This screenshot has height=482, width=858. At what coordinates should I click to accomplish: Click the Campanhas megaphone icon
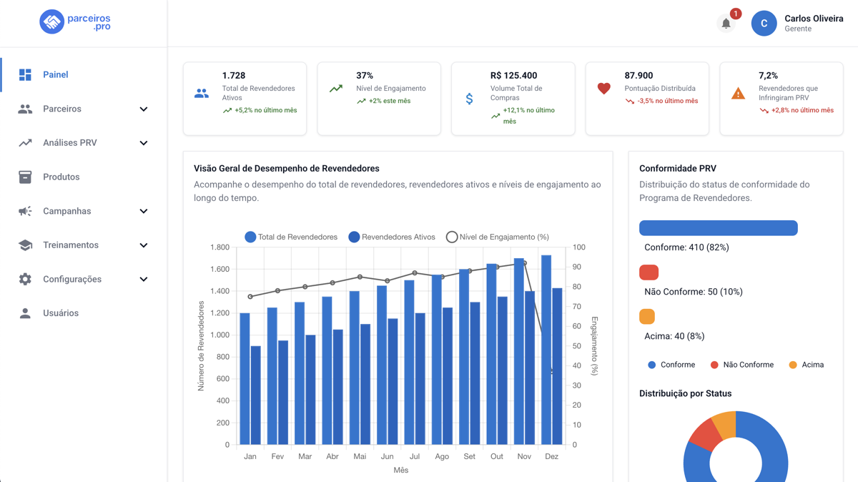pyautogui.click(x=25, y=211)
